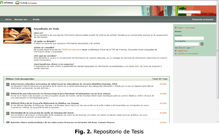Click the login arrow button beside Contraseña
Viewport: 219px width, 136px height.
tap(202, 44)
